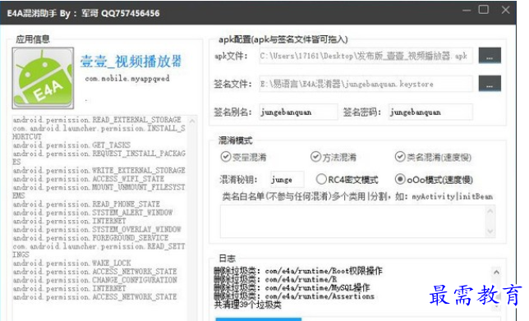This screenshot has height=321, width=529.
Task: Select permission SYSTEM_ALERT_WINDOW line
Action: click(x=93, y=213)
